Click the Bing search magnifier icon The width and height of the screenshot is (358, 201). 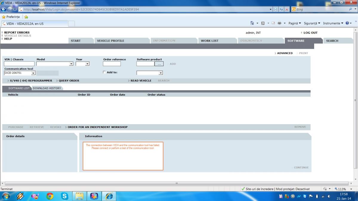click(x=350, y=9)
